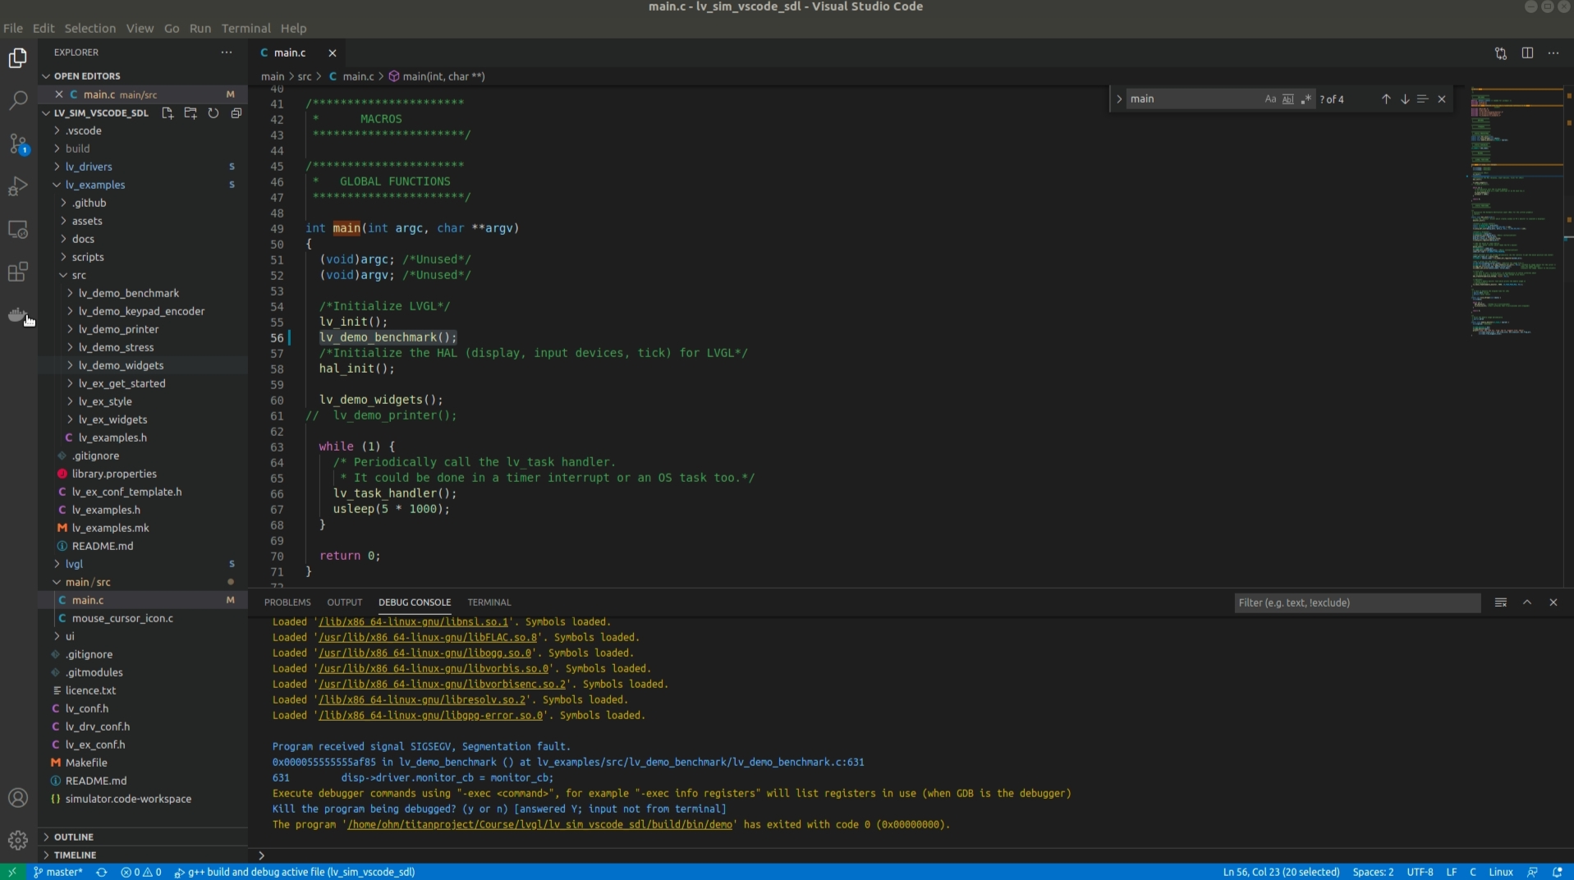Refresh the explorer file tree
This screenshot has height=880, width=1574.
click(213, 113)
